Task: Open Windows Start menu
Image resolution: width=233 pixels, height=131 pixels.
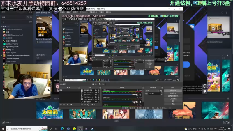Action: point(3,128)
